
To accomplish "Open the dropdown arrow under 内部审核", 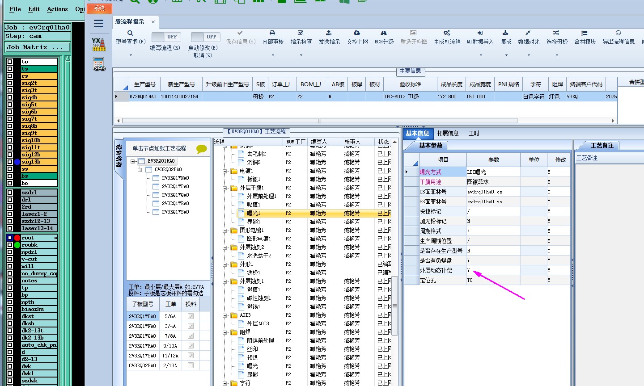I will pyautogui.click(x=273, y=55).
